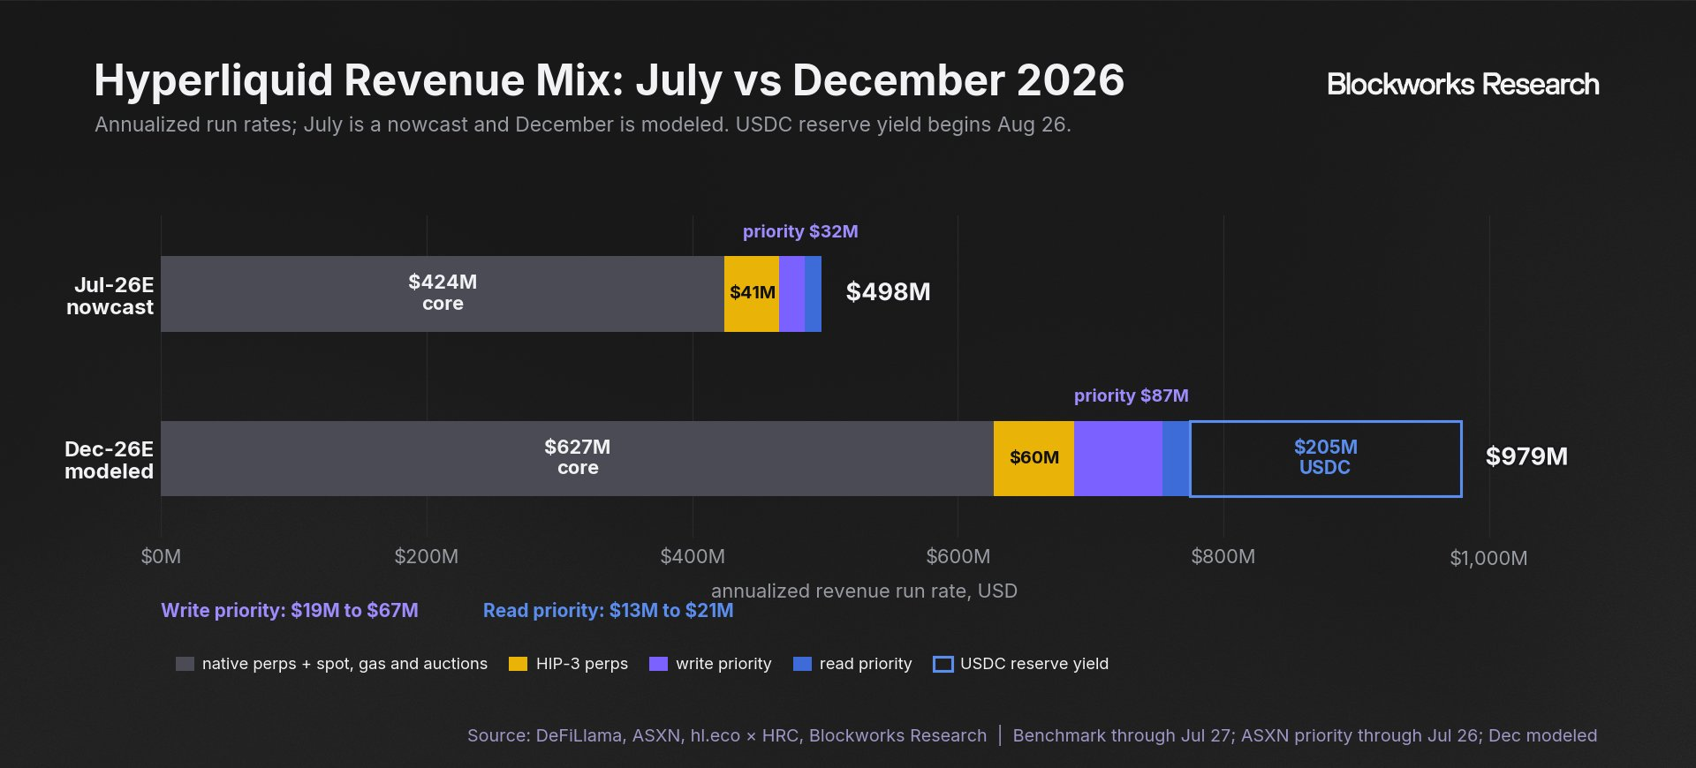
Task: Click the gray native perps legend swatch
Action: [185, 664]
